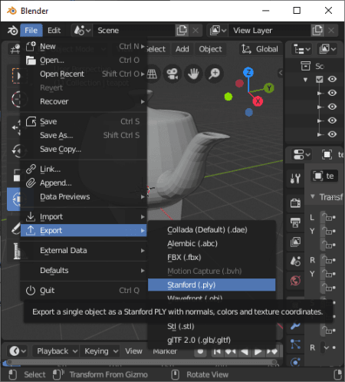Screen dimensions: 345x382
Task: Click the Scene name field
Action: click(x=135, y=31)
